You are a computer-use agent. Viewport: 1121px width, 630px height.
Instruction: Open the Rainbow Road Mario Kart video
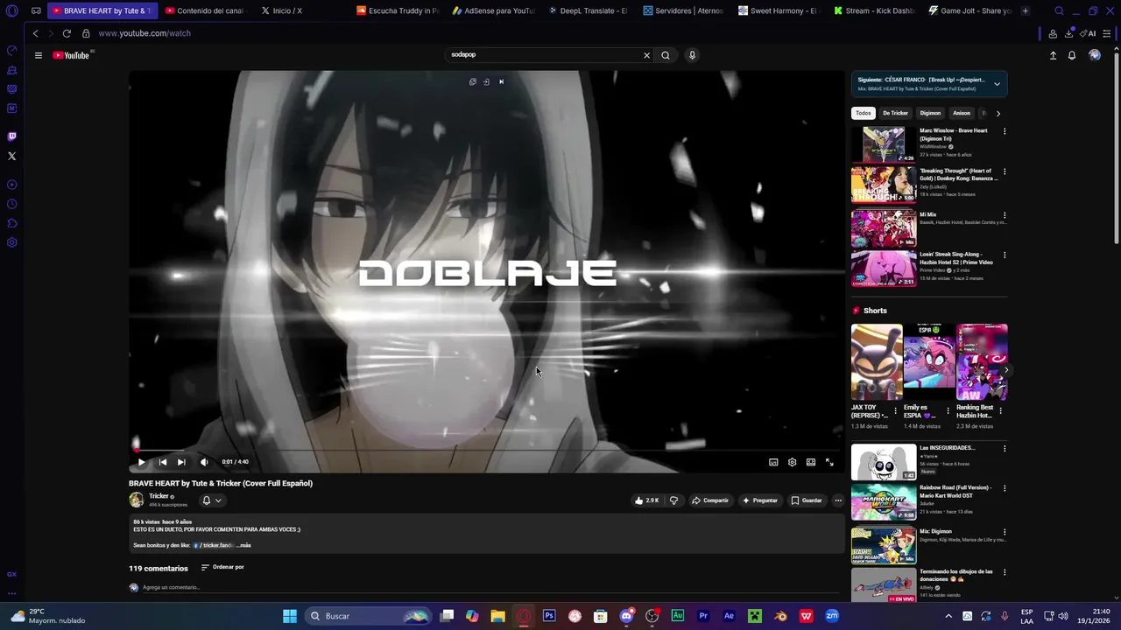click(884, 501)
